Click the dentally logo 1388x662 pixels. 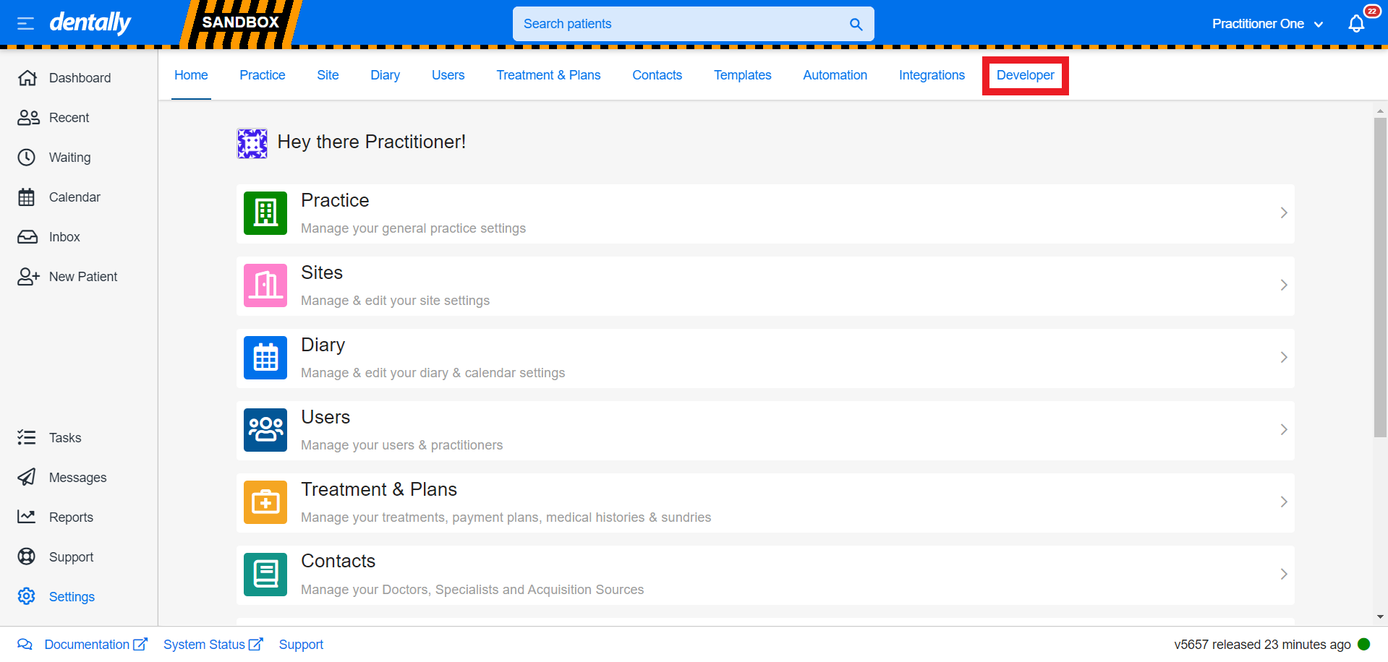pyautogui.click(x=90, y=23)
